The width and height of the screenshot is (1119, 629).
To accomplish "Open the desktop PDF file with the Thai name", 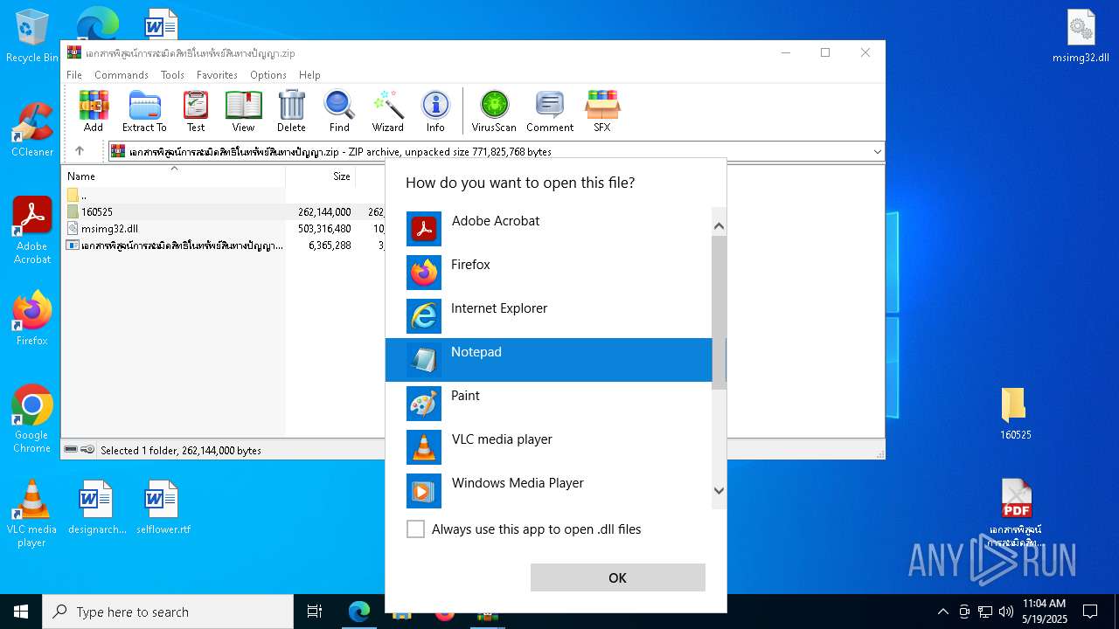I will pyautogui.click(x=1015, y=514).
